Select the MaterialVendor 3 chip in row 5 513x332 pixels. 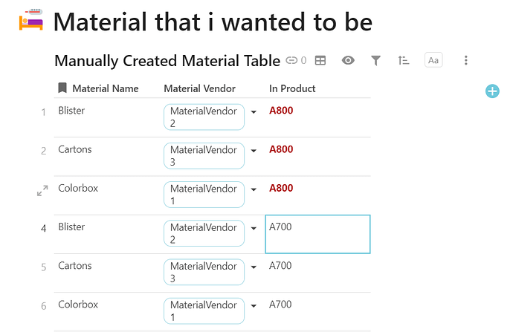pyautogui.click(x=204, y=272)
